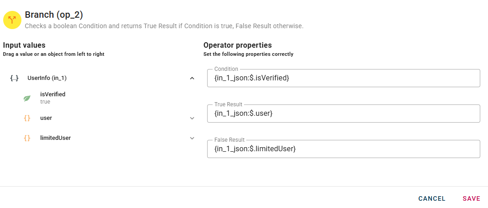Expand the user object chevron
Screen dimensions: 488x208
point(192,118)
